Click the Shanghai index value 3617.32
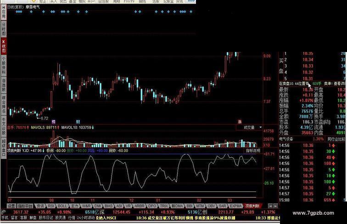 [21, 212]
